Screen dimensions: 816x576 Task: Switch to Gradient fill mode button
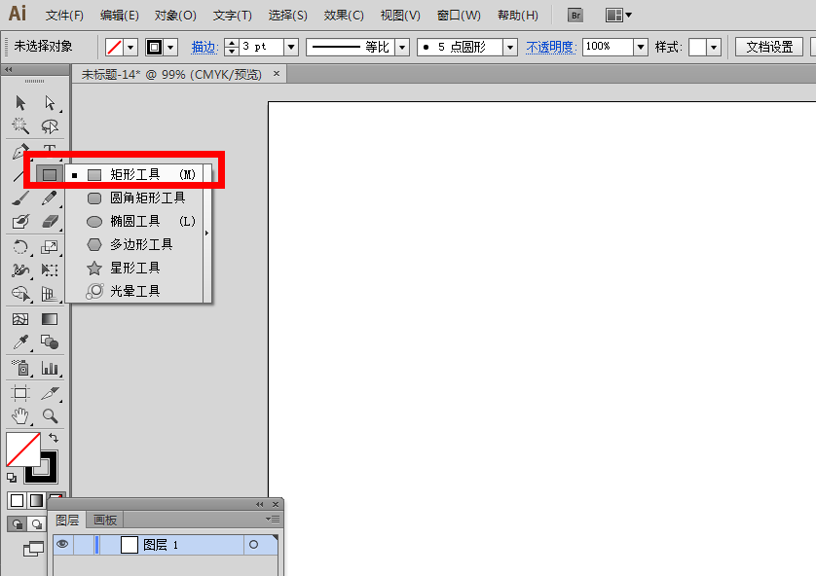(36, 501)
